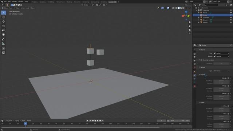The width and height of the screenshot is (233, 131).
Task: Clear the First object field
Action: coord(228,53)
